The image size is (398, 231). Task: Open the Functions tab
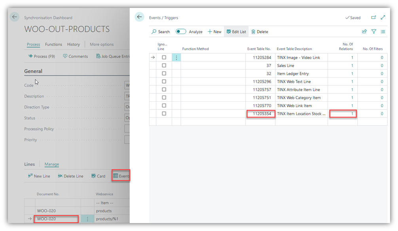coord(53,44)
